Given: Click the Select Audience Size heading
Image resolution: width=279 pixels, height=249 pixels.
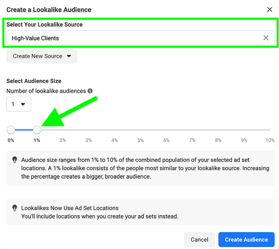Looking at the screenshot, I should (x=34, y=81).
